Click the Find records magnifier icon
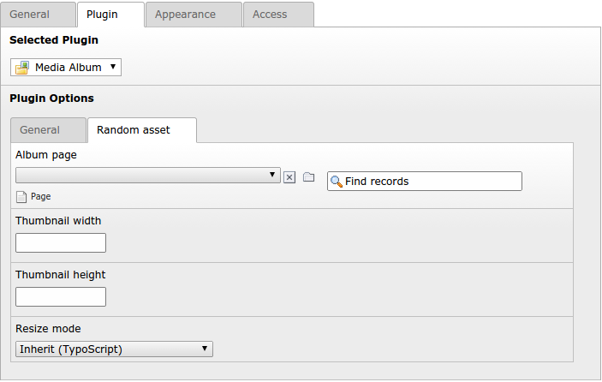 (337, 182)
